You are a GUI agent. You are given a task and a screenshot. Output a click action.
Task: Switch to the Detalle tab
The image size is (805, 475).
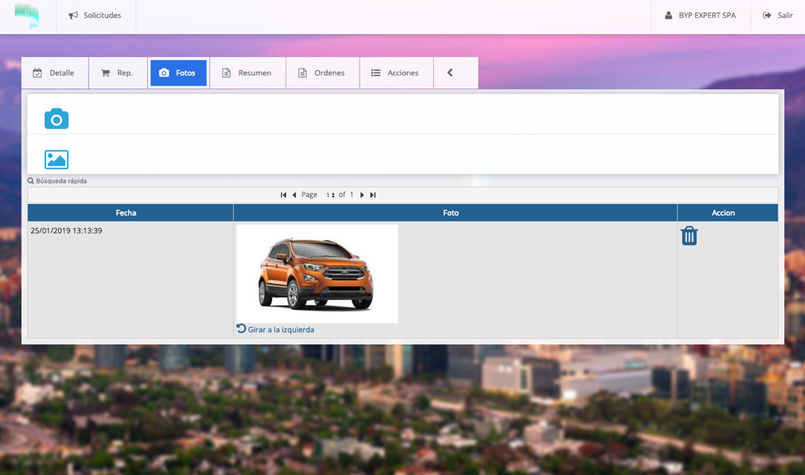[x=54, y=73]
